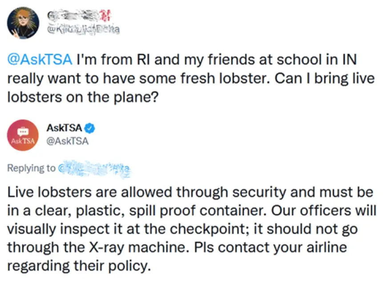Open the tweet asking about live lobsters
This screenshot has height=302, width=383.
pyautogui.click(x=190, y=78)
